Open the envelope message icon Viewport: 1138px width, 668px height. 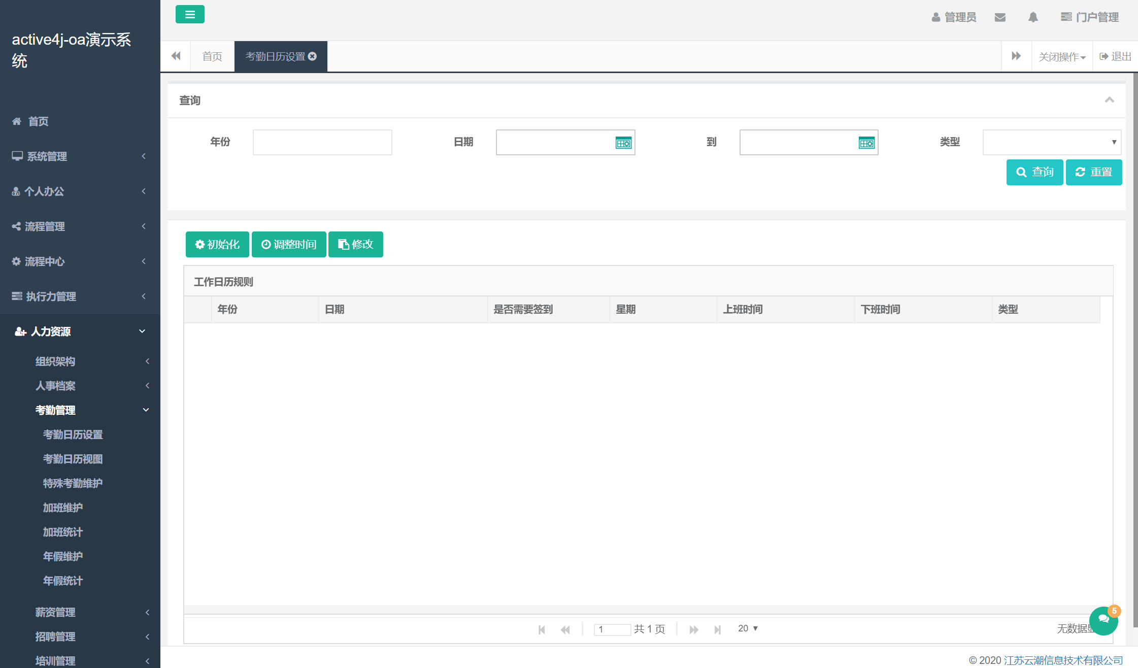[x=999, y=17]
